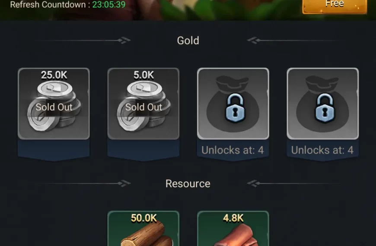Click the blue padlock on third gold slot

click(x=235, y=108)
